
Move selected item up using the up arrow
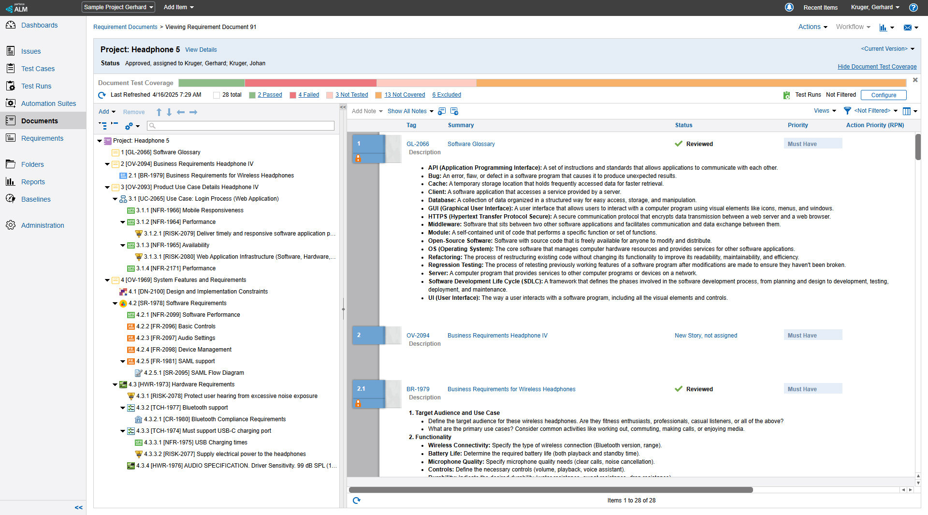click(x=159, y=112)
